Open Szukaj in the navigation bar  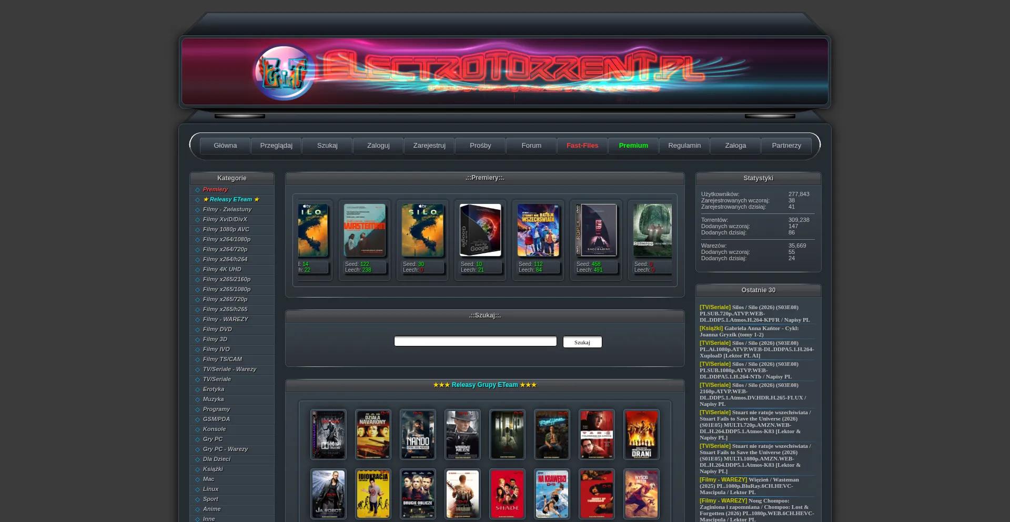(x=327, y=146)
